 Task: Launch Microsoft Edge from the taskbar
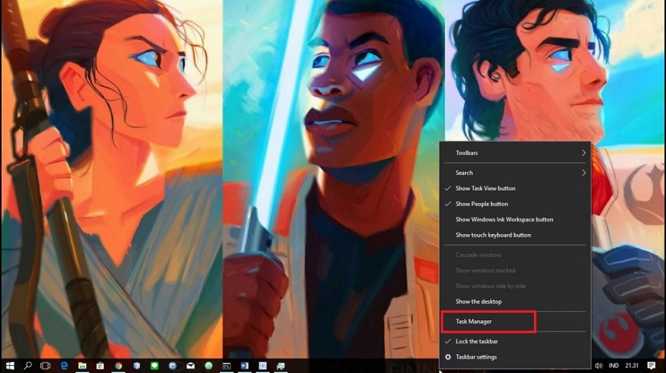[x=64, y=366]
